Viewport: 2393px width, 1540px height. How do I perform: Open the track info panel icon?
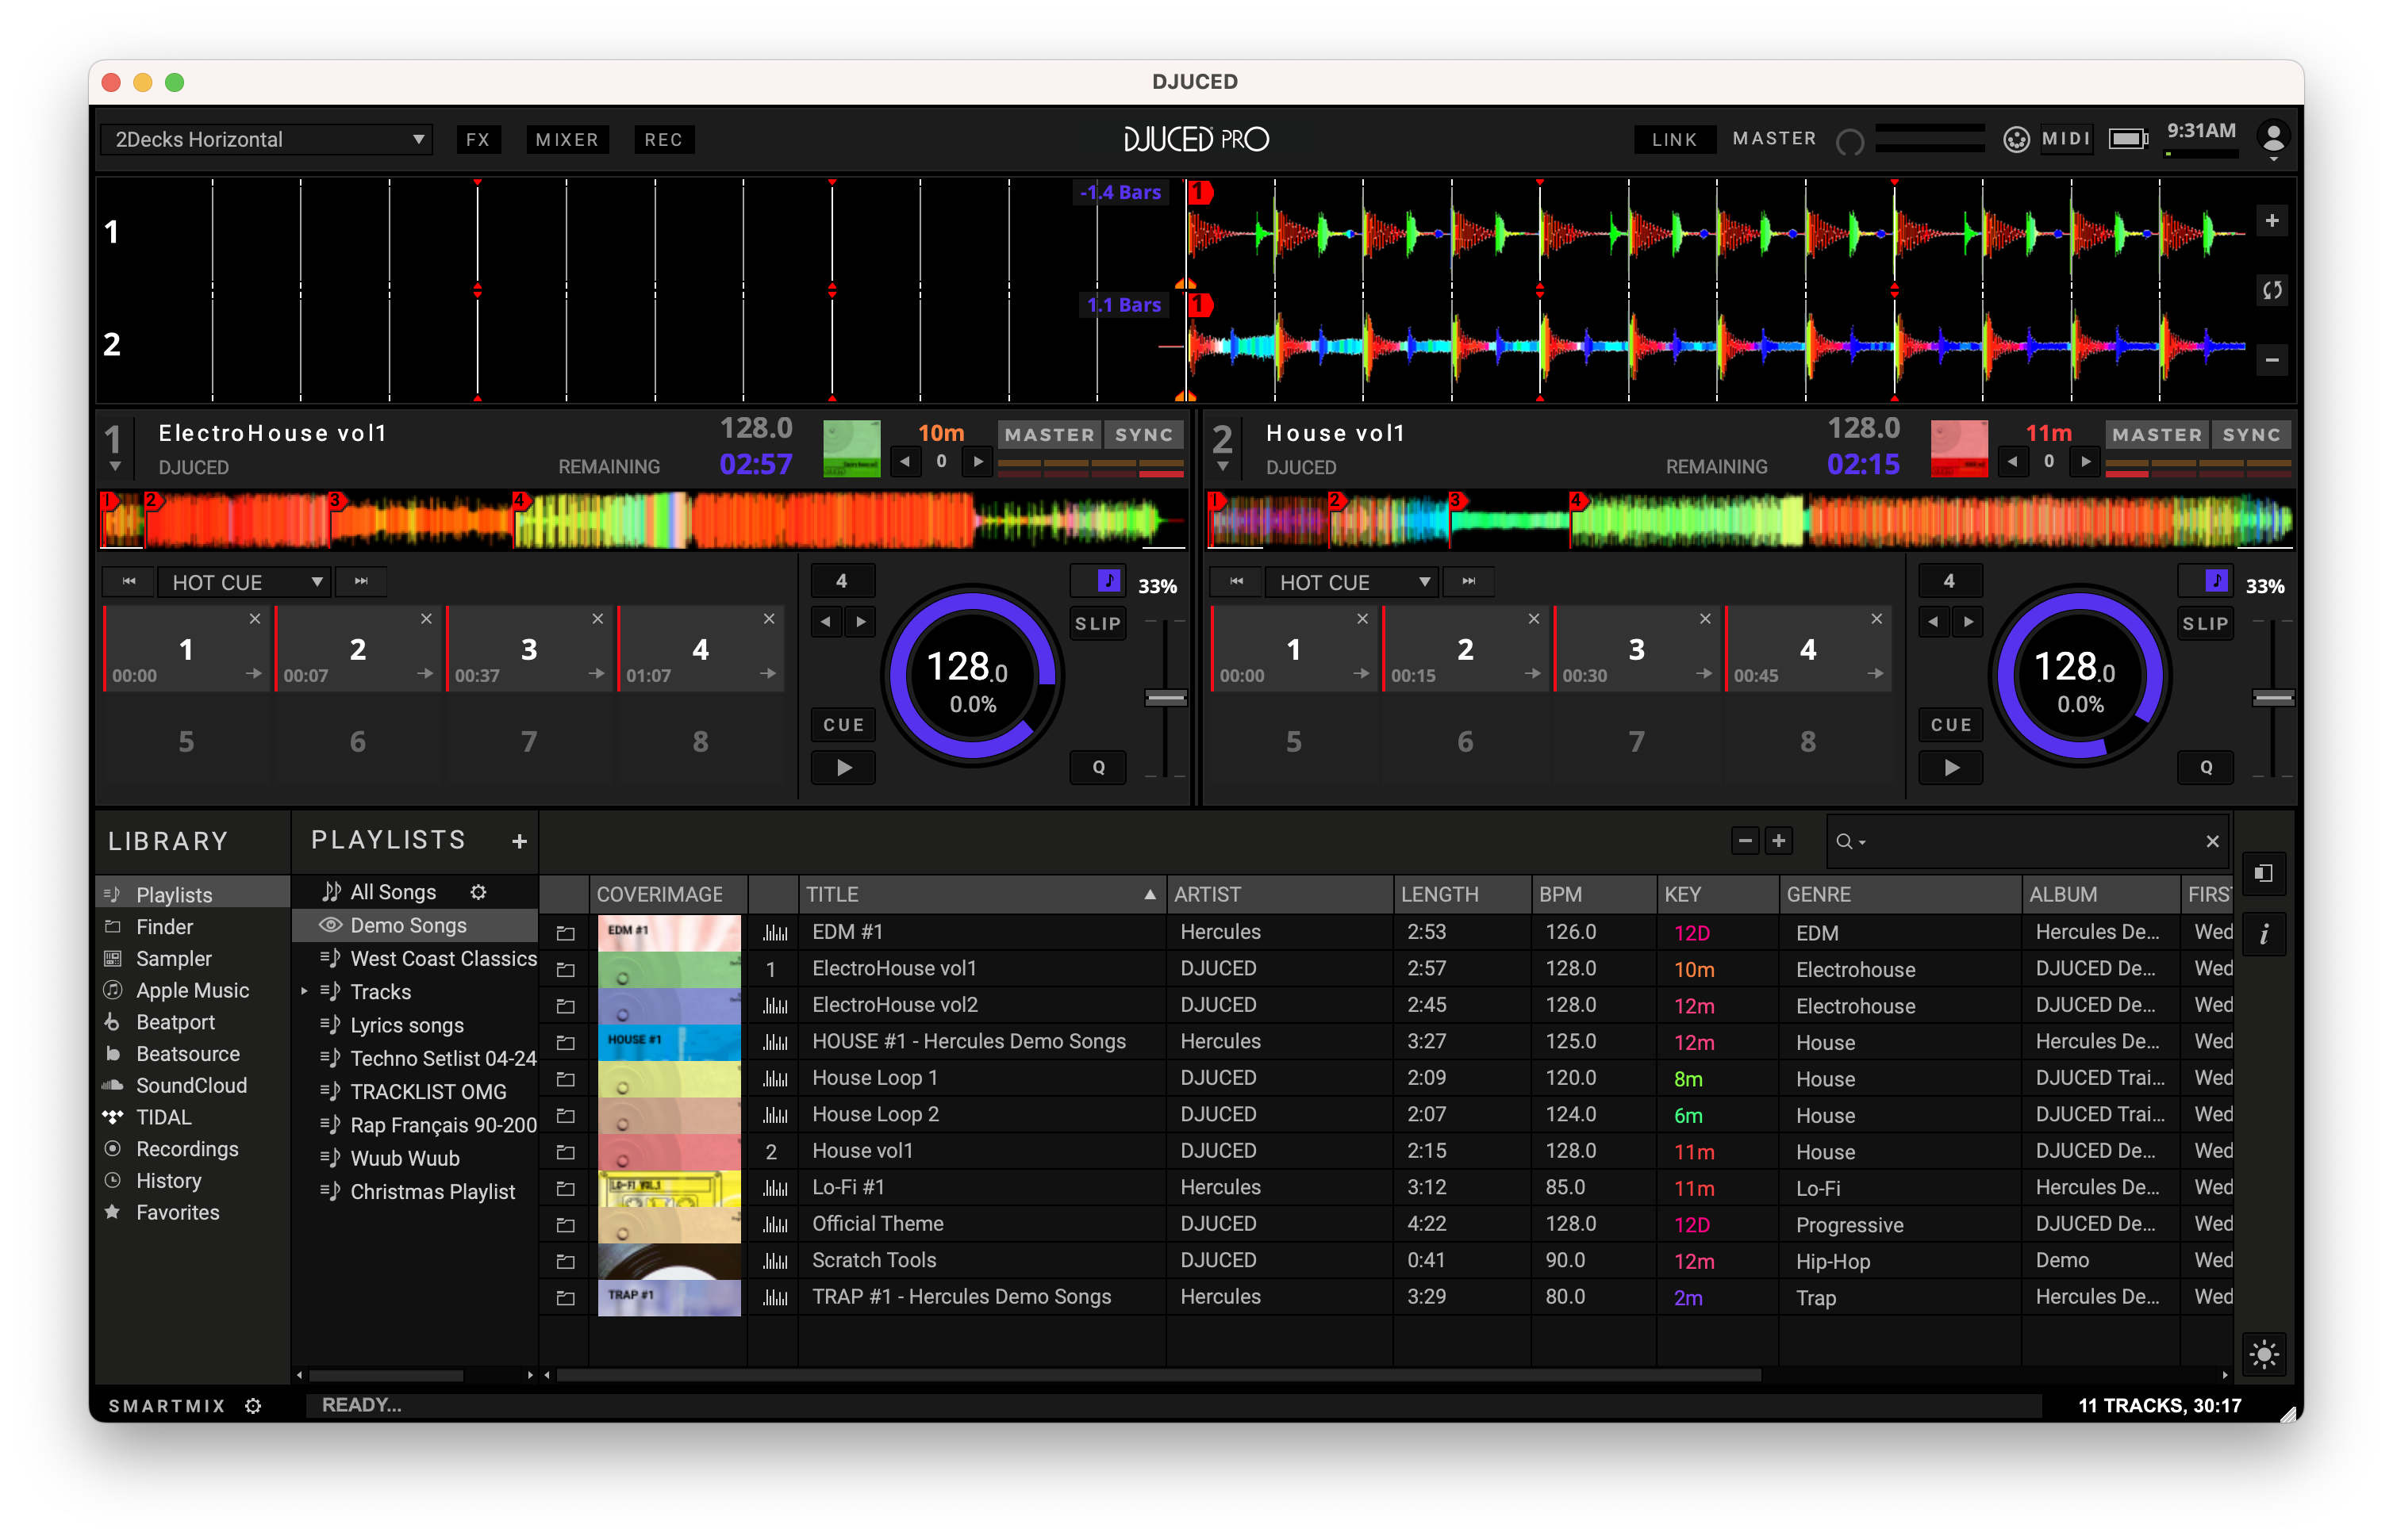2264,934
